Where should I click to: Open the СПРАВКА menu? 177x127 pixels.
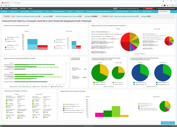pyautogui.click(x=30, y=8)
